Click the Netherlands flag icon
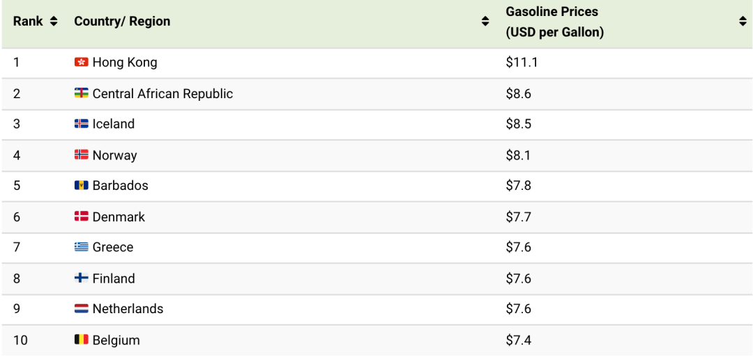The image size is (753, 357). click(x=81, y=309)
